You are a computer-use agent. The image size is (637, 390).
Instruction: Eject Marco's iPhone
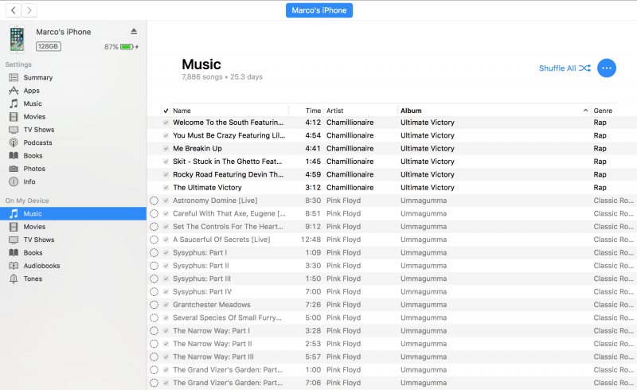click(x=134, y=31)
